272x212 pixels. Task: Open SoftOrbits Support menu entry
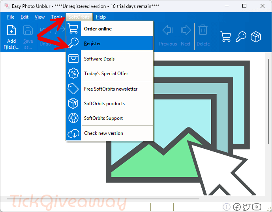tap(109, 118)
